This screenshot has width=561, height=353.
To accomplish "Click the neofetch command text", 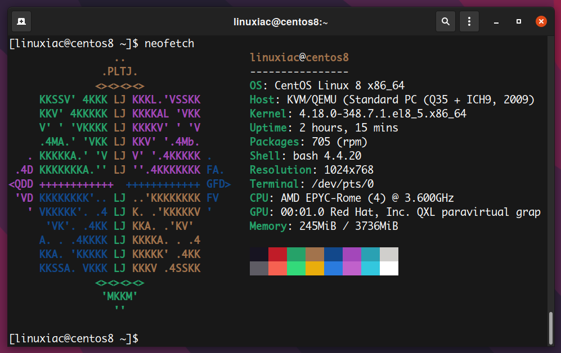I will pos(169,44).
